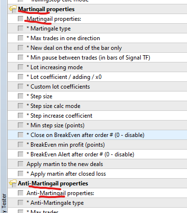Click the Anti-Martingail properties folder icon

(13, 183)
